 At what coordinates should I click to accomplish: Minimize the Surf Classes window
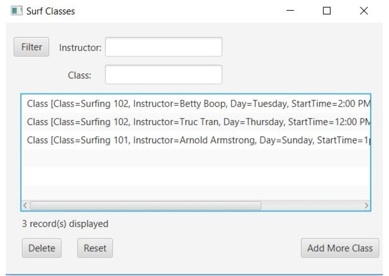(x=290, y=11)
